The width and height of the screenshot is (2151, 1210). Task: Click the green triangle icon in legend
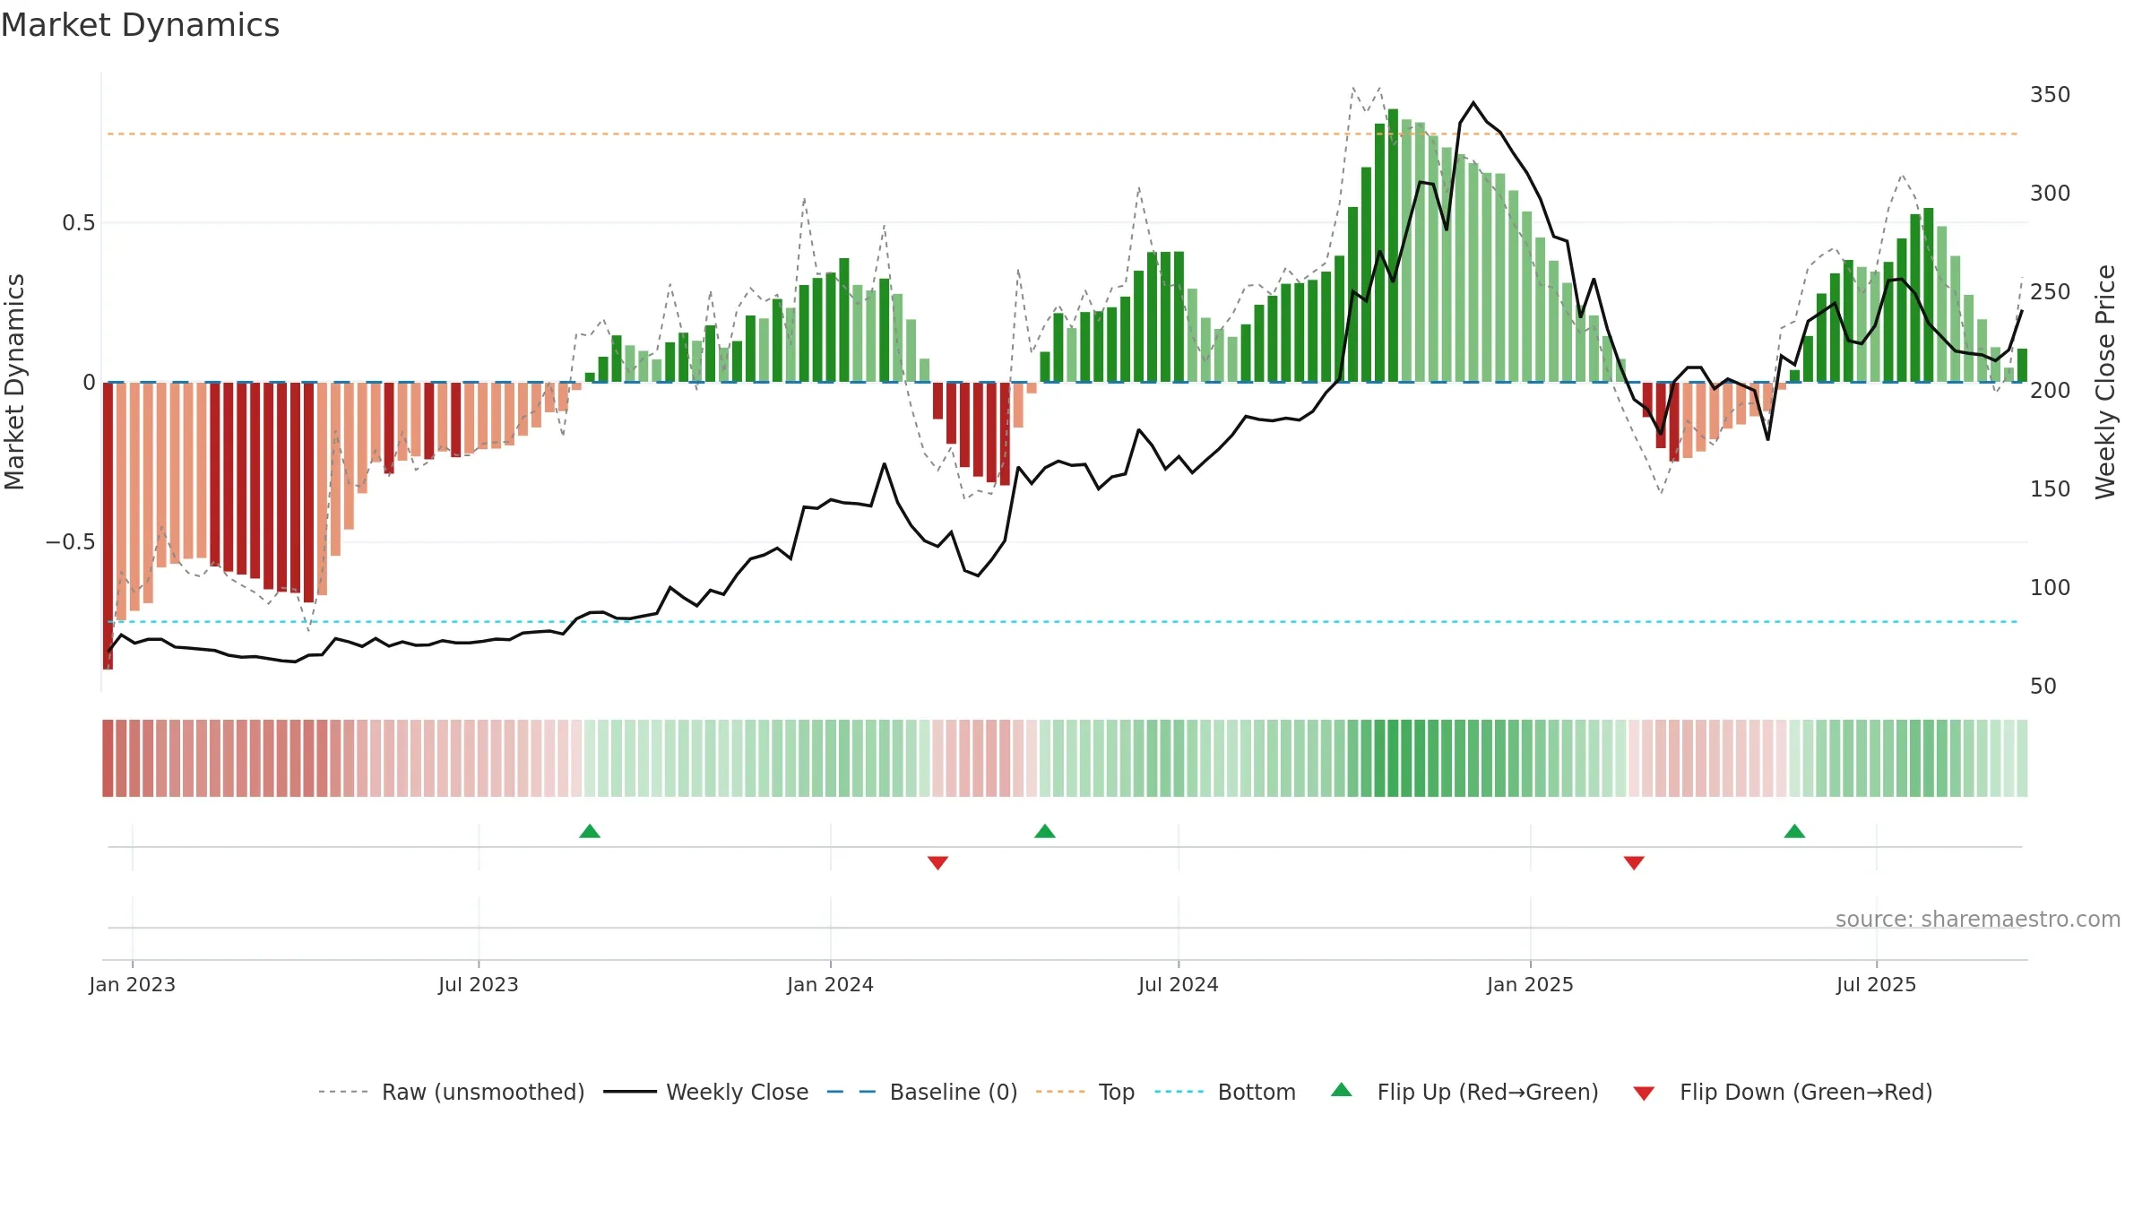tap(1342, 1090)
